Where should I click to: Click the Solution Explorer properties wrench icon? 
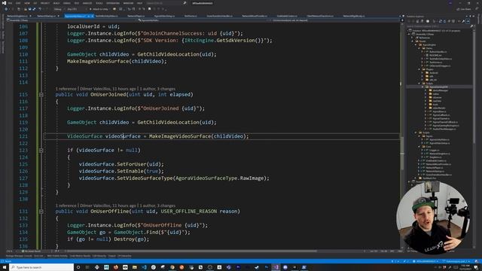(x=463, y=21)
